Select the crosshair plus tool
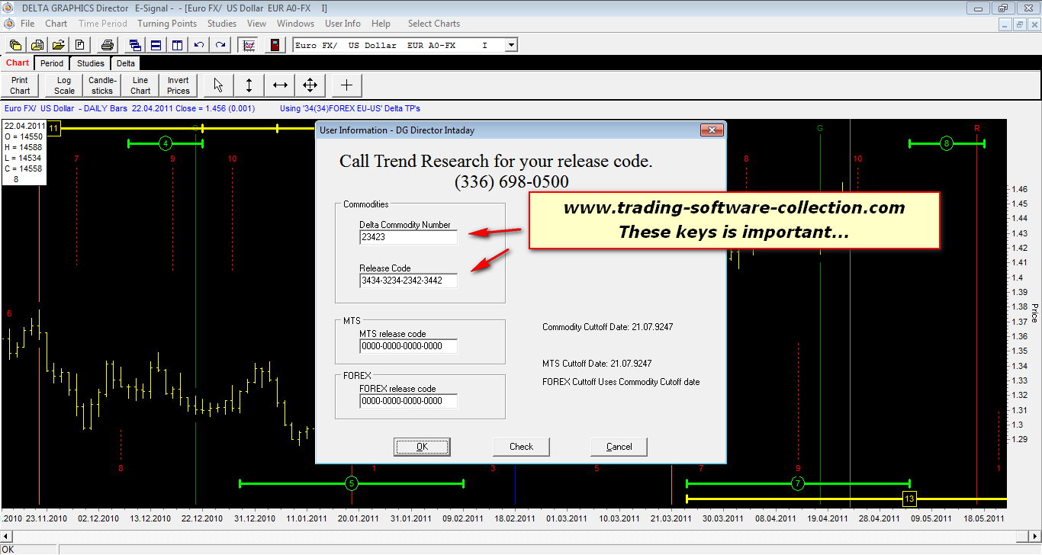This screenshot has width=1042, height=555. (x=346, y=85)
